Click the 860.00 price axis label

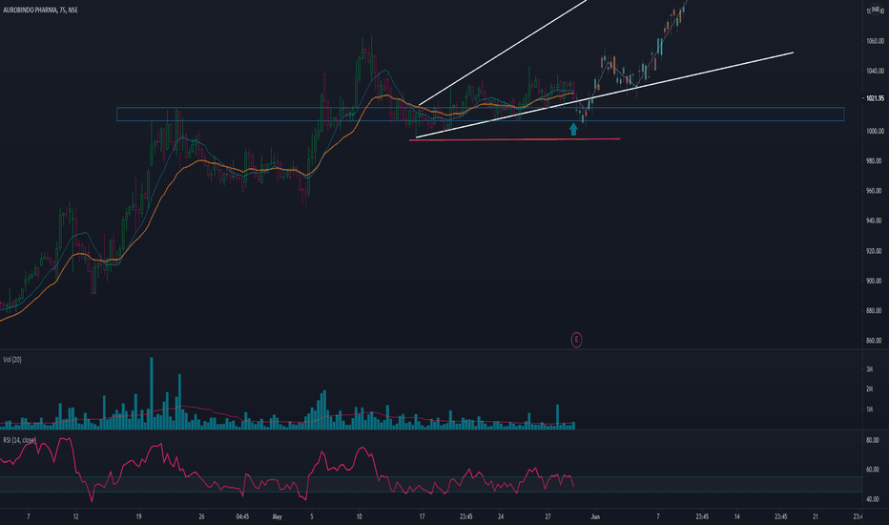pyautogui.click(x=875, y=341)
